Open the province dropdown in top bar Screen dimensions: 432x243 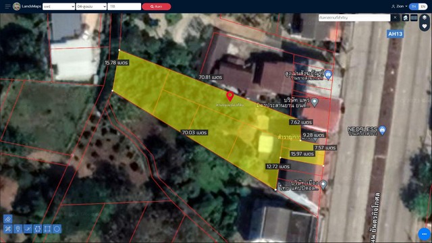click(x=59, y=6)
